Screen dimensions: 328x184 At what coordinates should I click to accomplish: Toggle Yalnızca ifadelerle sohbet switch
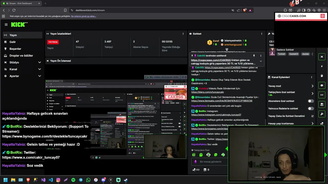[x=311, y=109]
